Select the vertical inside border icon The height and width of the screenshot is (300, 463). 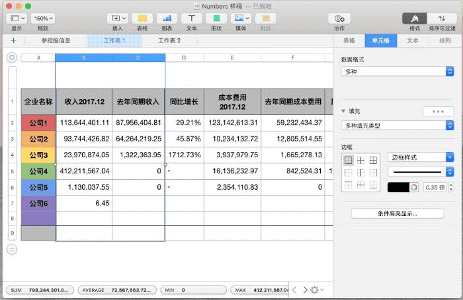[361, 172]
